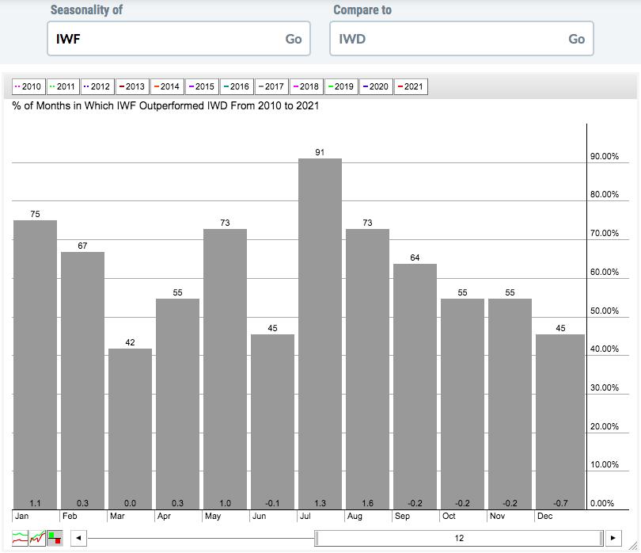
Task: Click the right arrow on the year range slider
Action: click(613, 538)
